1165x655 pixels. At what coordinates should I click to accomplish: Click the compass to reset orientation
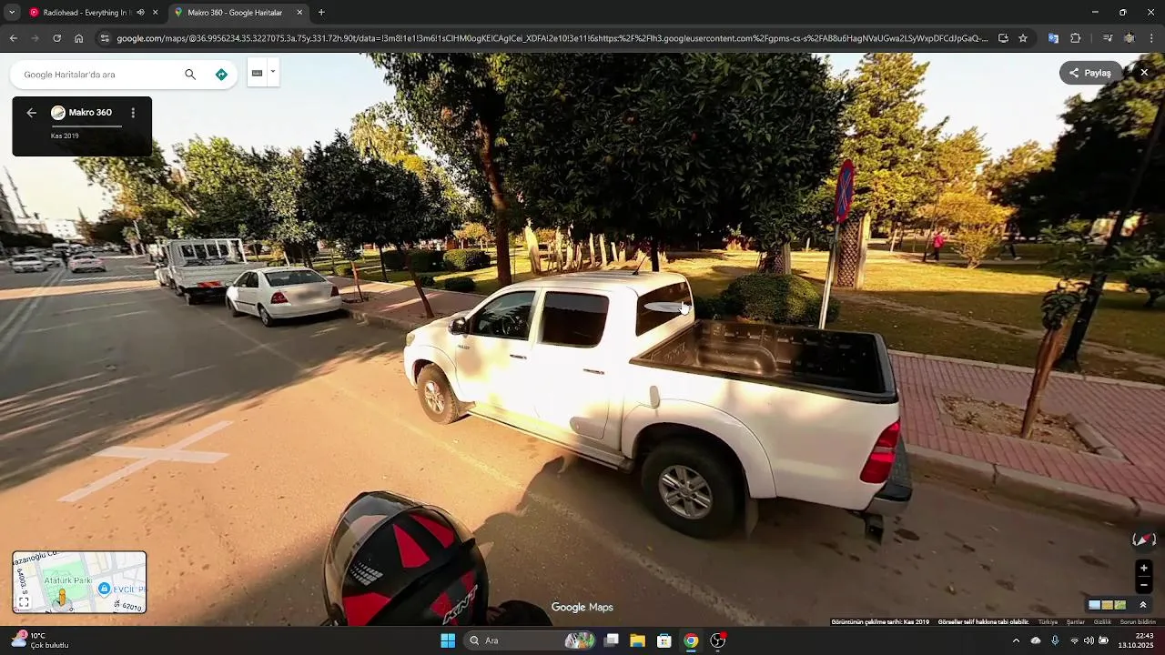1144,539
